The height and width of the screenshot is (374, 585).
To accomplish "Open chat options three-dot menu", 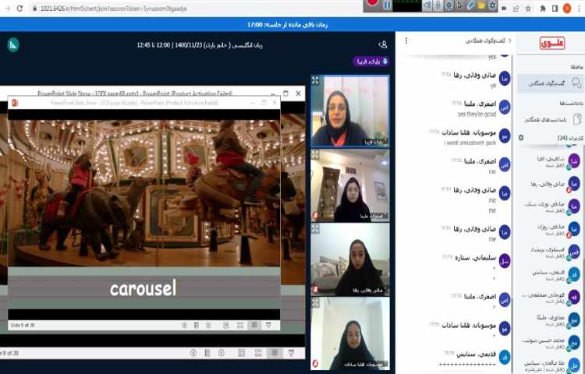I will (x=406, y=41).
